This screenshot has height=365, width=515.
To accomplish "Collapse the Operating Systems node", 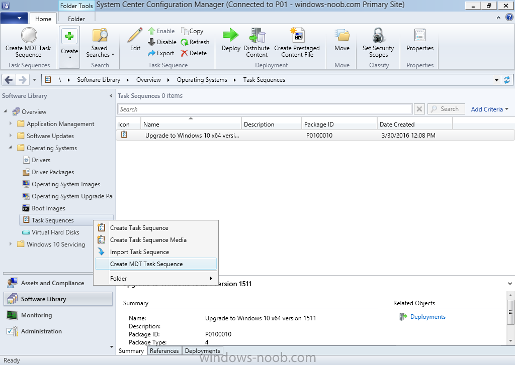I will [x=11, y=148].
